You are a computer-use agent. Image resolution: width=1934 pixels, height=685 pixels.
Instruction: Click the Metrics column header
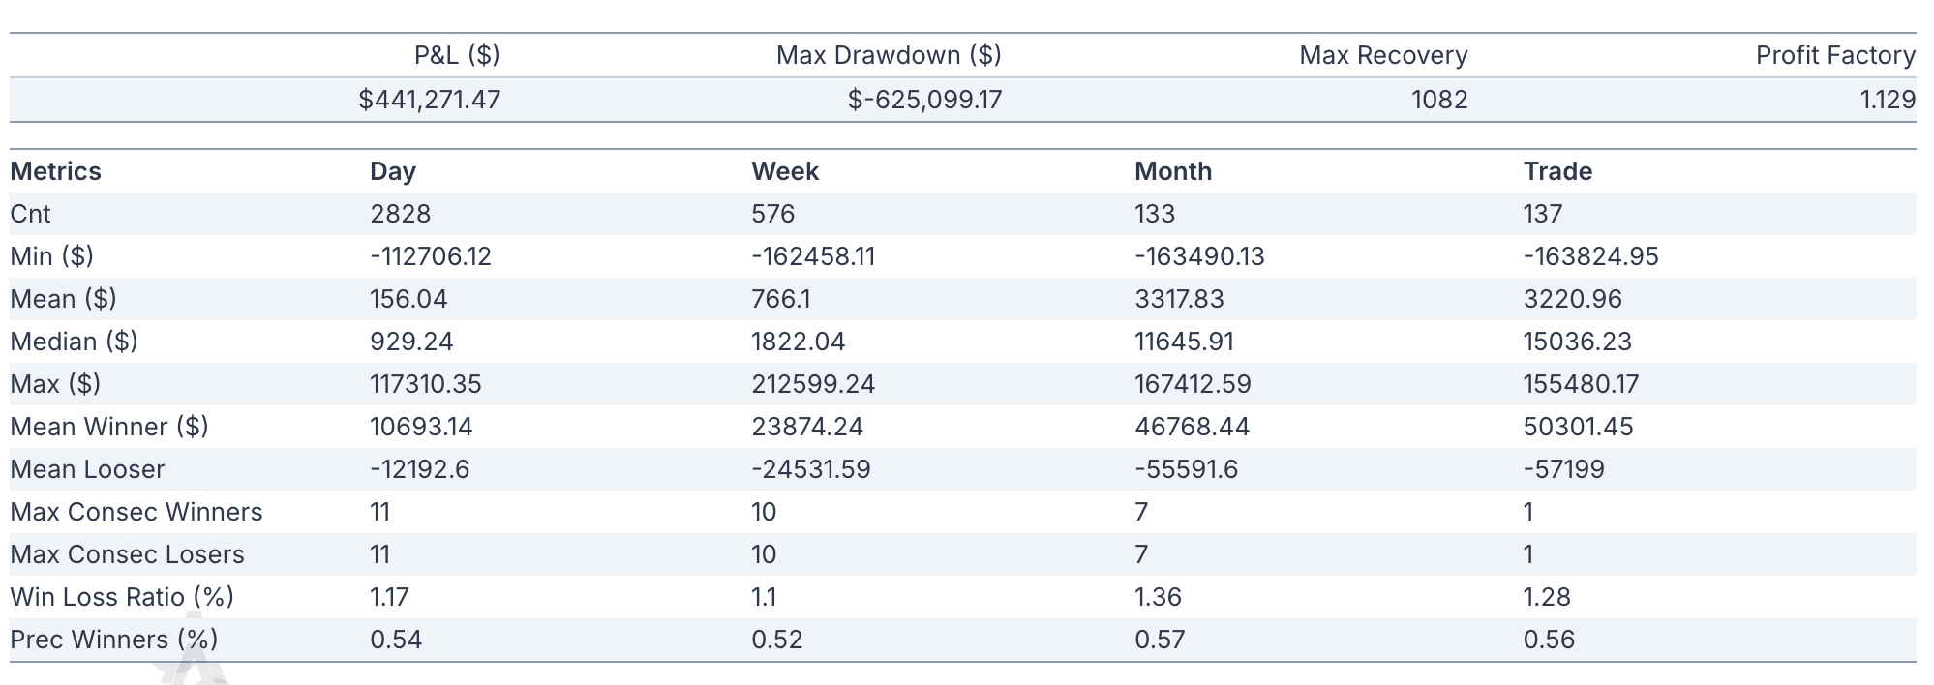pyautogui.click(x=55, y=171)
